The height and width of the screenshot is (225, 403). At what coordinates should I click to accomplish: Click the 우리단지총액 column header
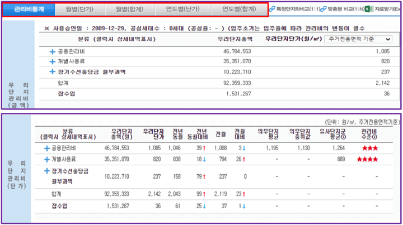point(235,39)
